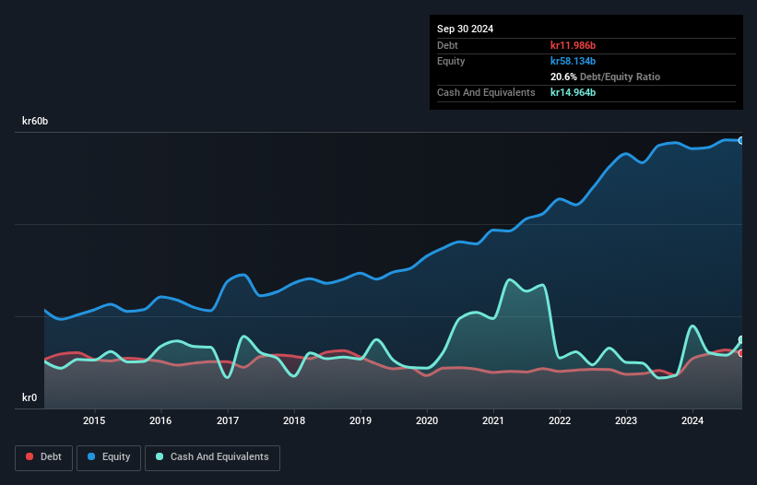Select the Equity end-point marker on chart

[x=741, y=140]
